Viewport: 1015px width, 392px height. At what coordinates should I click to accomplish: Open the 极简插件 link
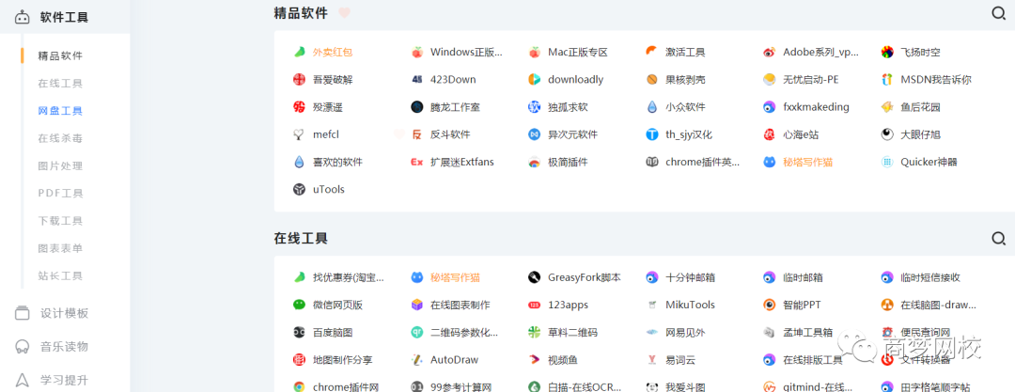(x=568, y=162)
